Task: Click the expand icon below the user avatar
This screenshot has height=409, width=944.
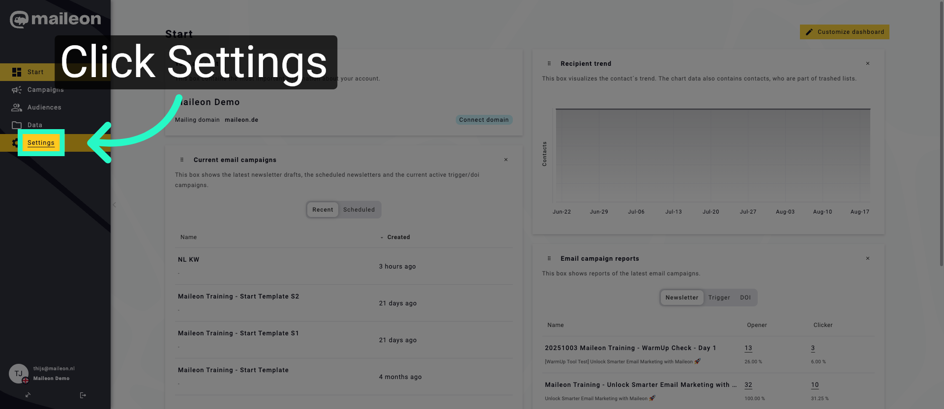Action: [x=28, y=395]
